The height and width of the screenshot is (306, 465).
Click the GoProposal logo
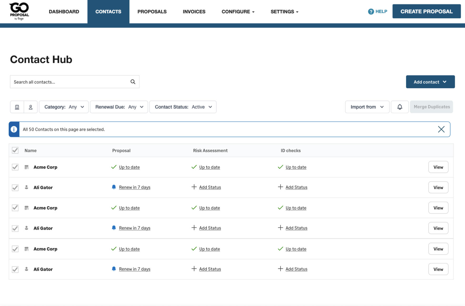(x=19, y=11)
